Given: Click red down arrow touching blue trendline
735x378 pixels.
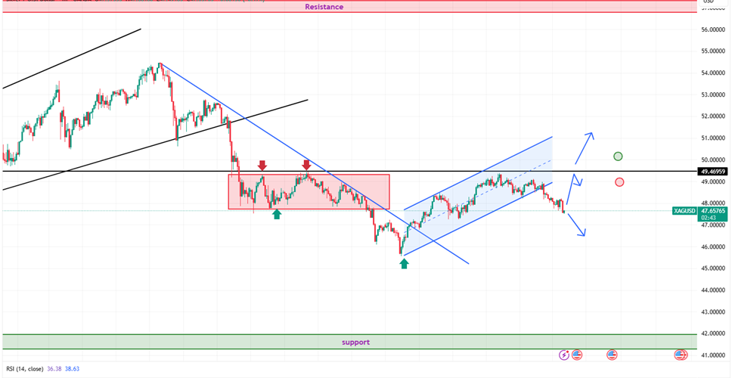Looking at the screenshot, I should (306, 164).
